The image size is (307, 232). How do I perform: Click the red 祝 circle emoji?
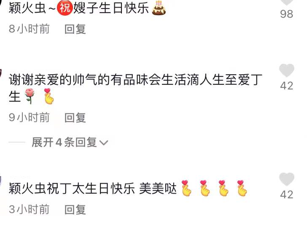coord(65,8)
